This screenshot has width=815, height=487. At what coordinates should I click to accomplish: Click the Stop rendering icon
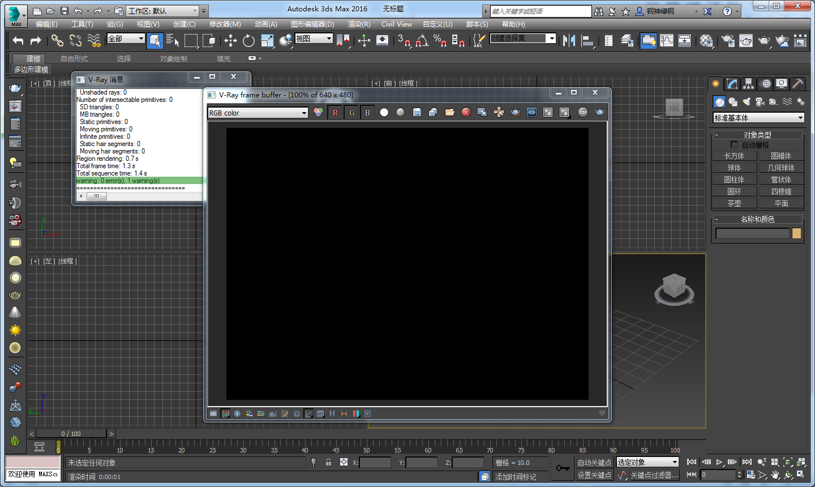[583, 113]
